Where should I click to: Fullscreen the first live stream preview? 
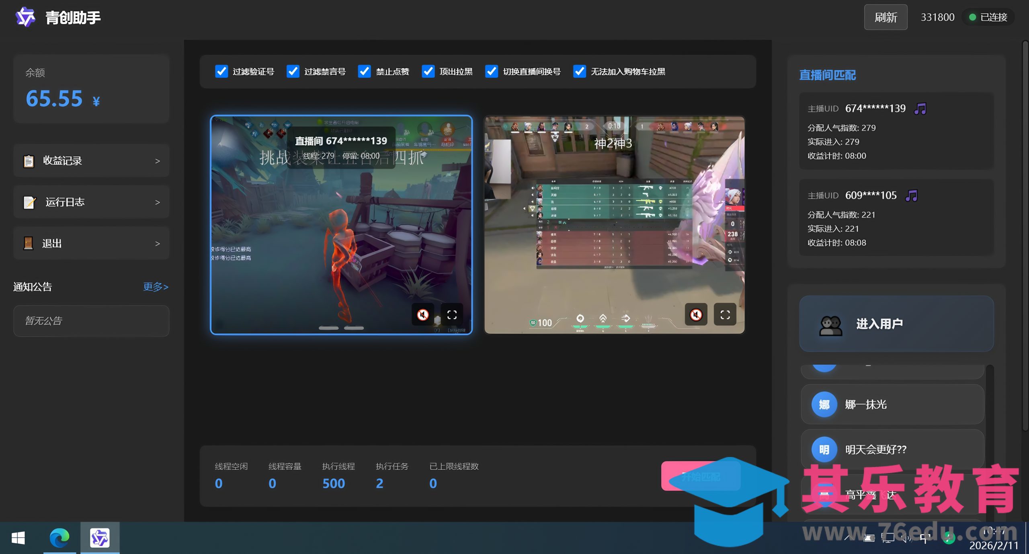[452, 314]
